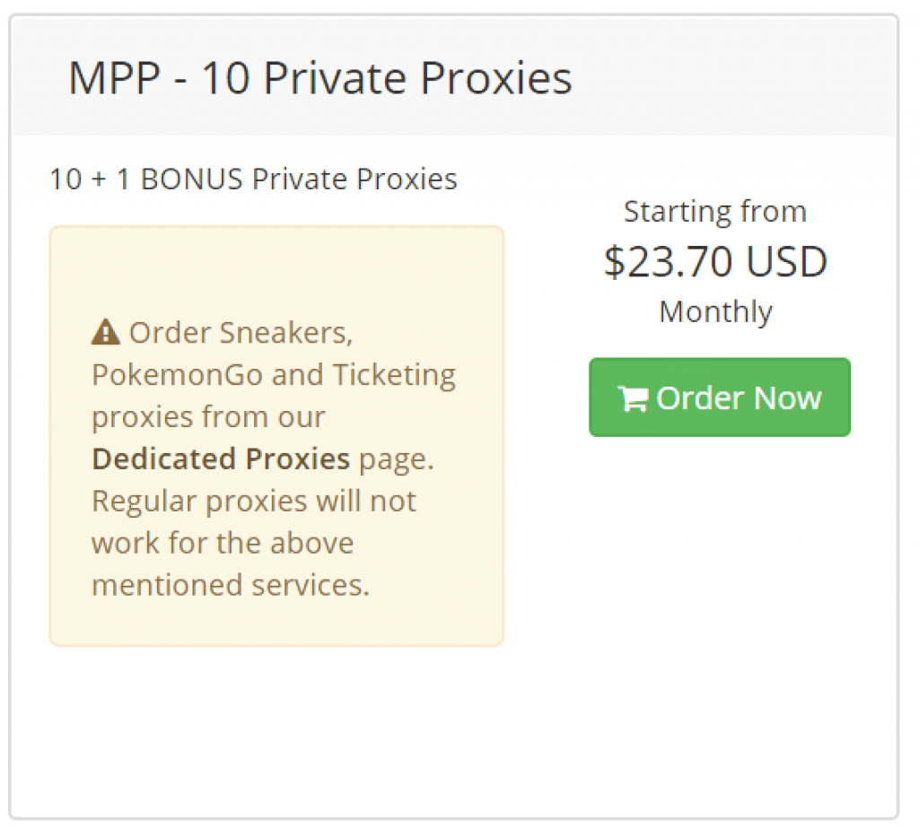The width and height of the screenshot is (919, 830).
Task: Click the product header bar
Action: point(459,76)
